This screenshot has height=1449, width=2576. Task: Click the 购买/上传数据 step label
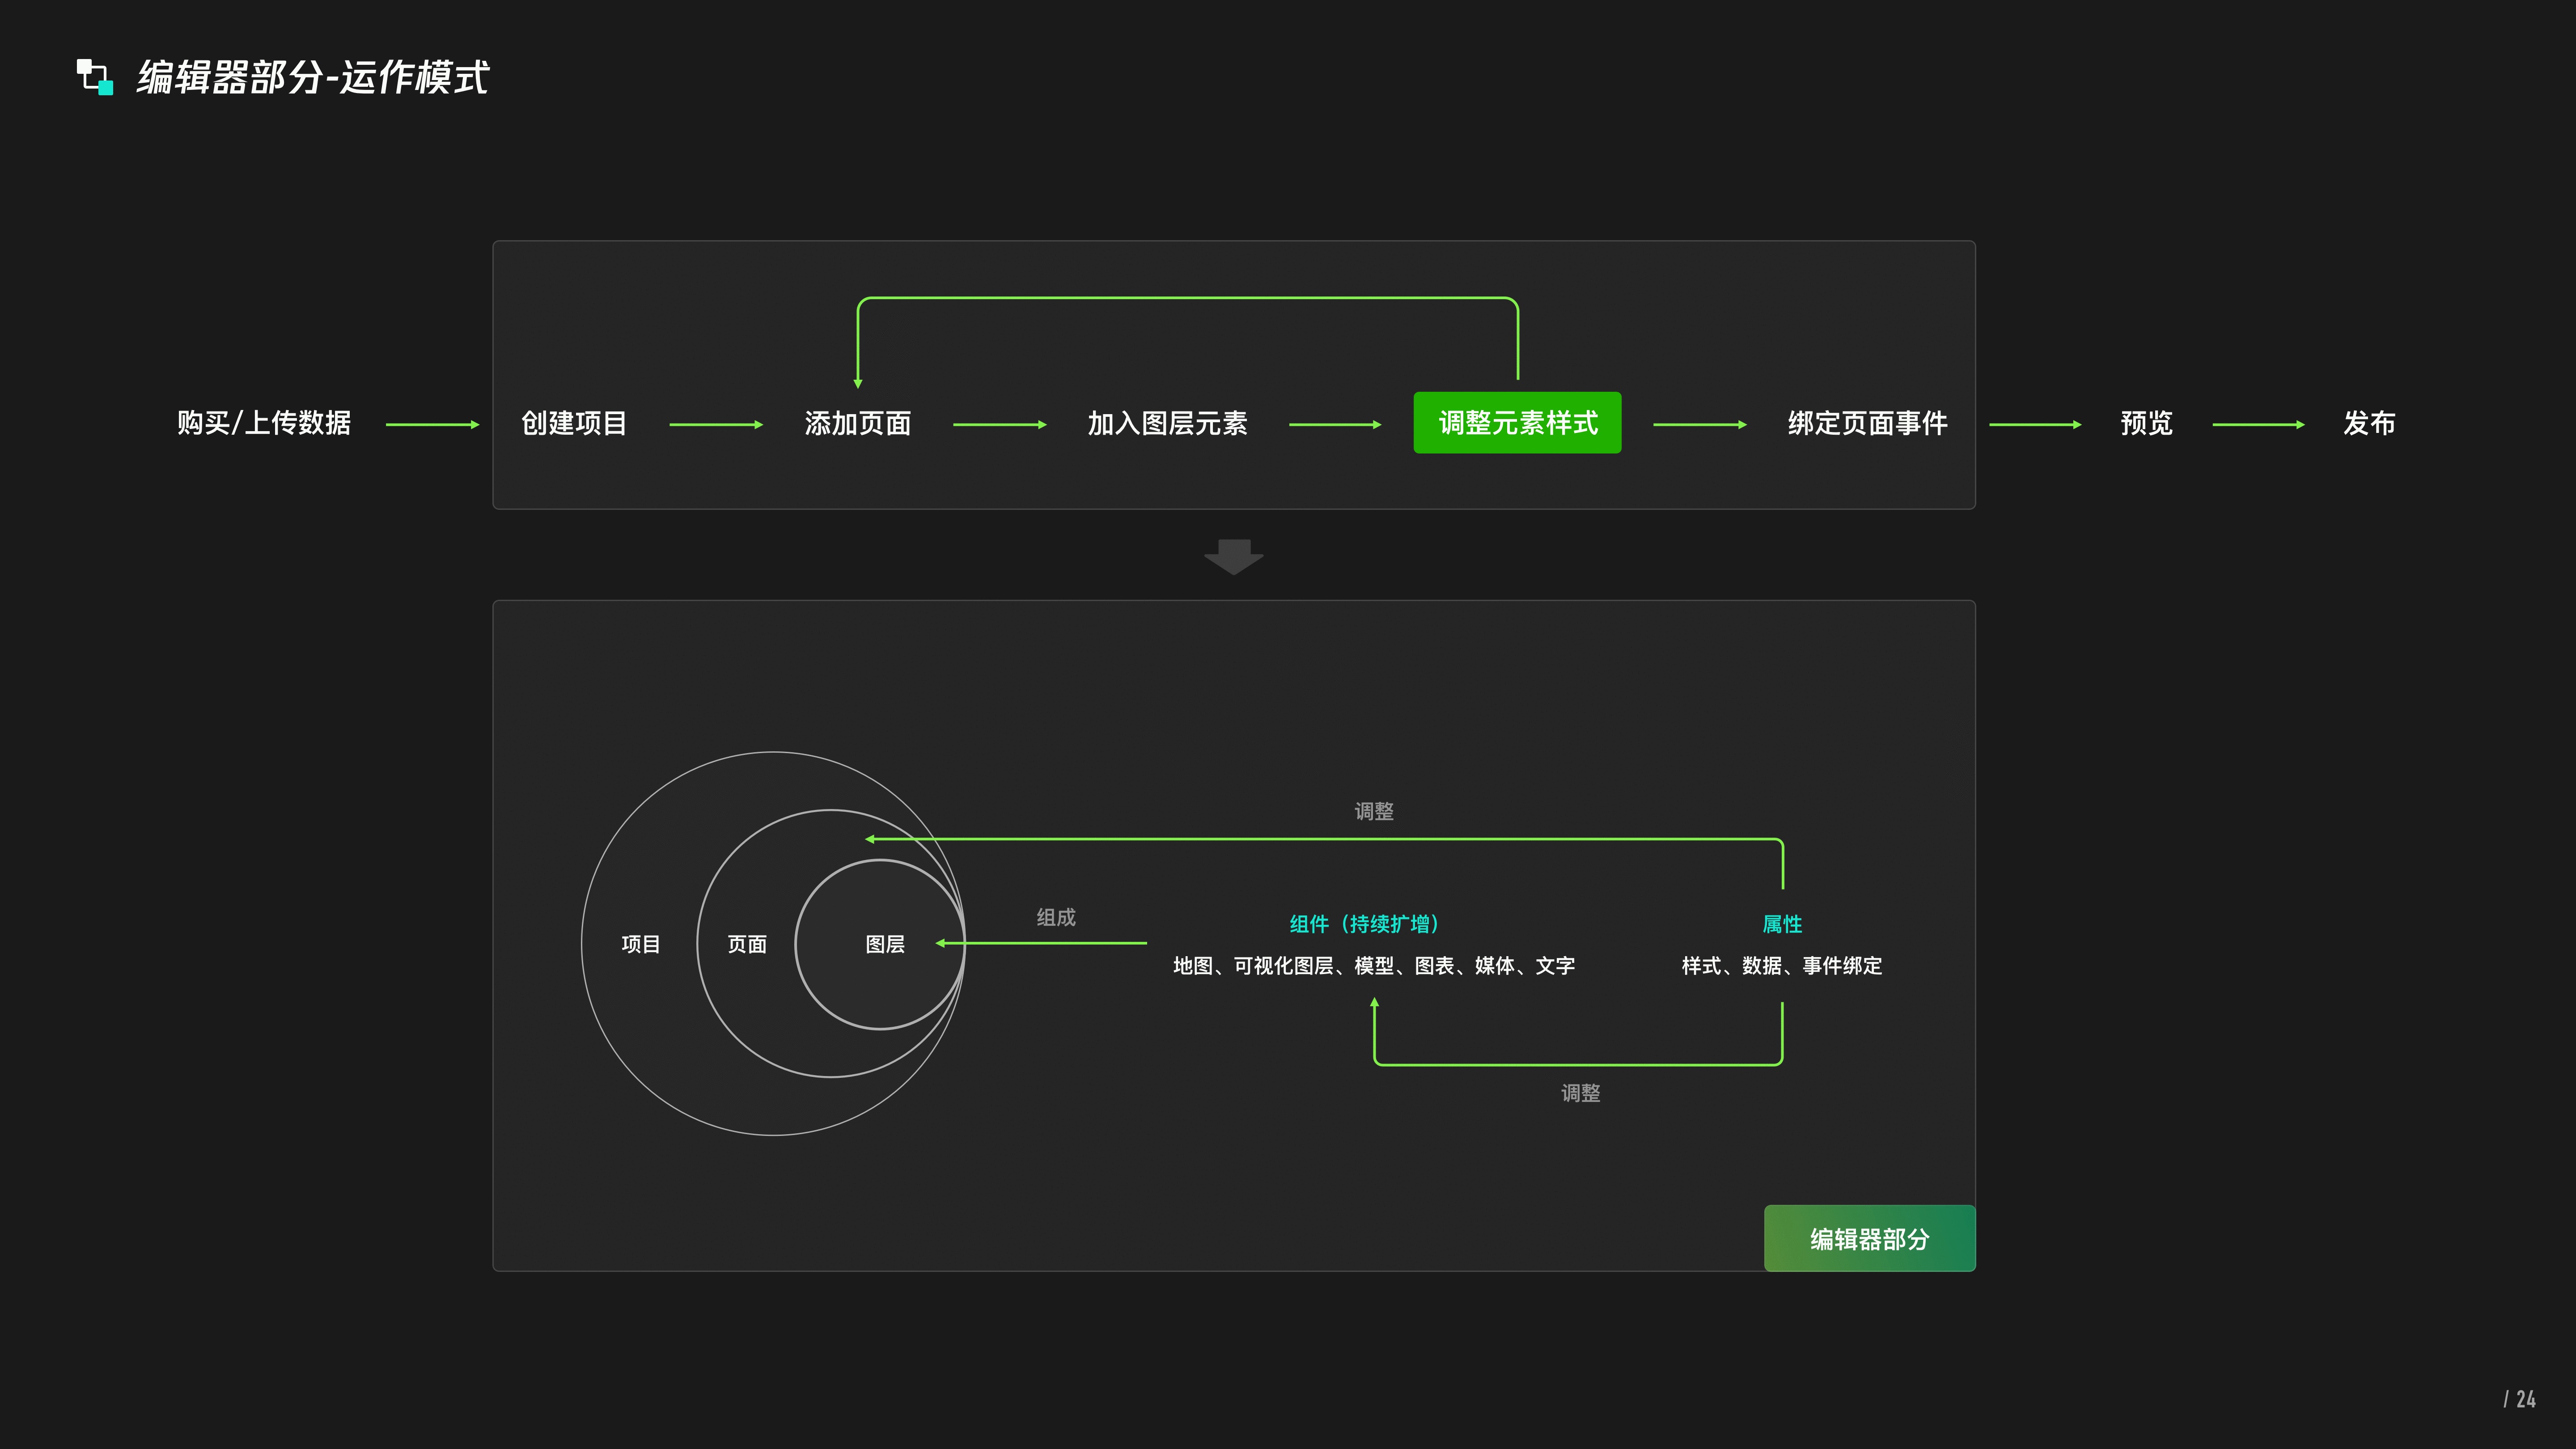pyautogui.click(x=264, y=423)
